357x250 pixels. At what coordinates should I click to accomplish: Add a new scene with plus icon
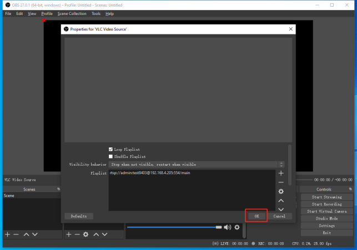[x=7, y=234]
